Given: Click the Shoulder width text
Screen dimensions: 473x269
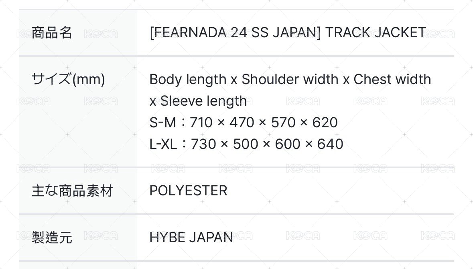Looking at the screenshot, I should point(290,79).
